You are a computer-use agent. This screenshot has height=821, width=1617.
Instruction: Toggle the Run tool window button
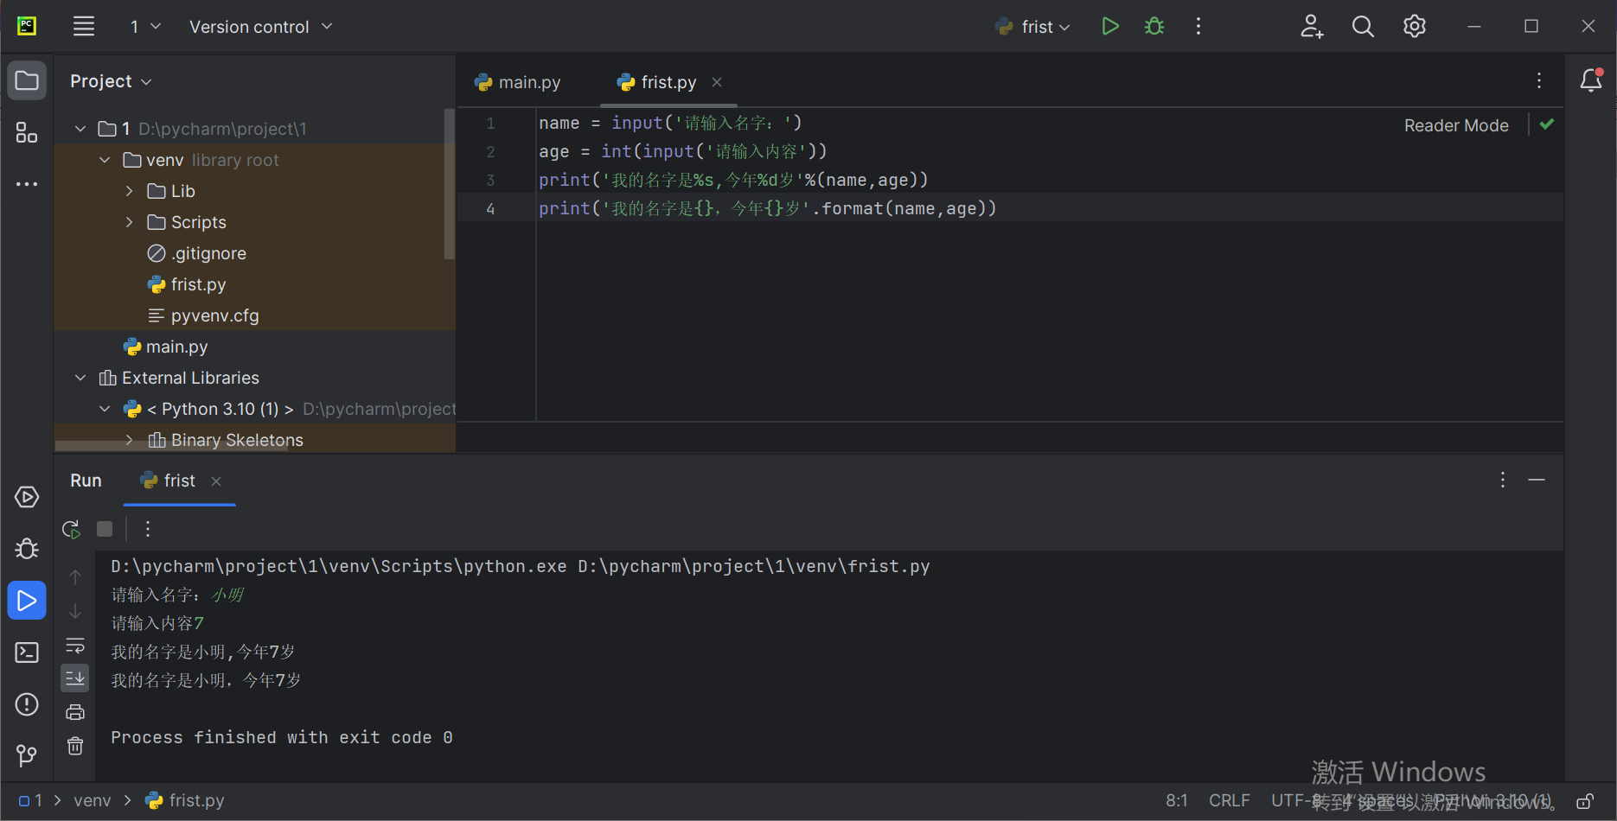coord(27,601)
